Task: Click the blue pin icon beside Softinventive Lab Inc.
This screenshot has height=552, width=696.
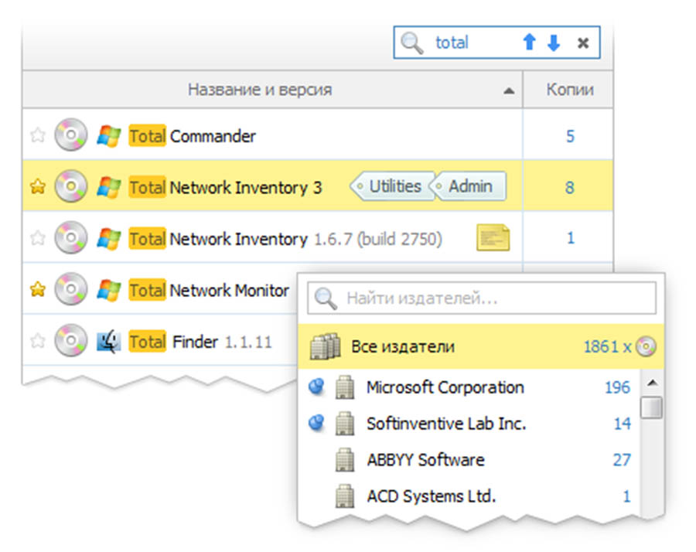Action: (x=316, y=424)
